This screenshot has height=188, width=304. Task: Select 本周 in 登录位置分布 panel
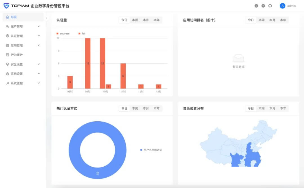[261, 108]
